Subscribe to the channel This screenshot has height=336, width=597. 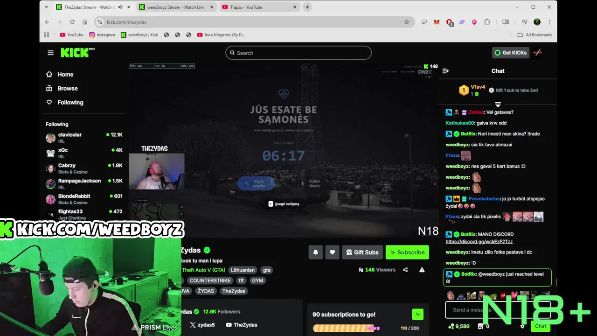[x=407, y=252]
